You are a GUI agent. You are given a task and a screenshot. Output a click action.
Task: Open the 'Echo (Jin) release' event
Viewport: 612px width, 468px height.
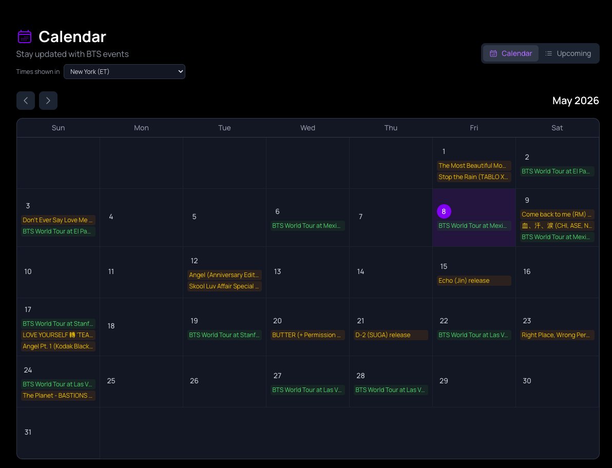pos(474,281)
